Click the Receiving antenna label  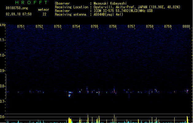[71, 14]
